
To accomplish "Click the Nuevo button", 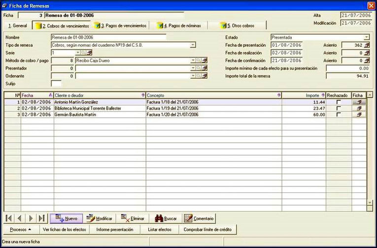I will (x=67, y=218).
